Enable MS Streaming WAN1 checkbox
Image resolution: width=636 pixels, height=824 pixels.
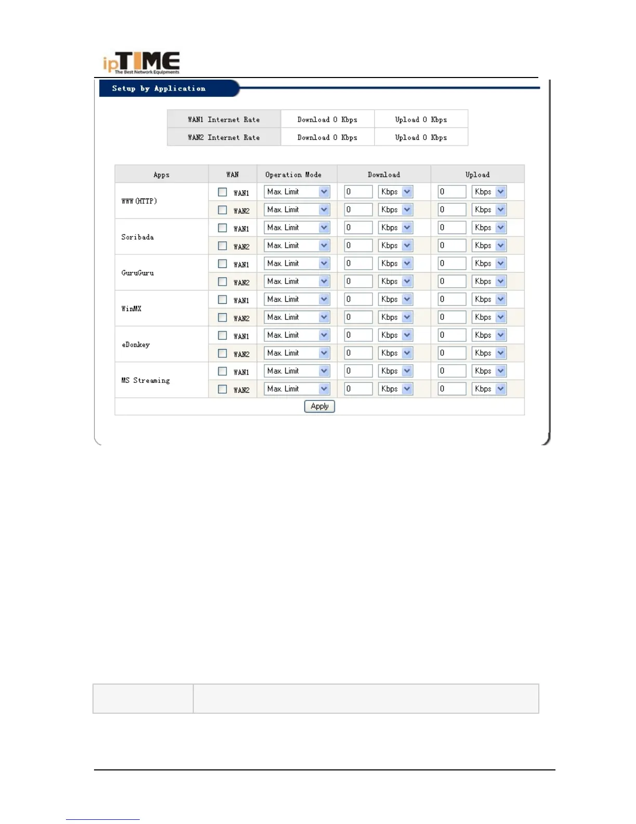[222, 371]
